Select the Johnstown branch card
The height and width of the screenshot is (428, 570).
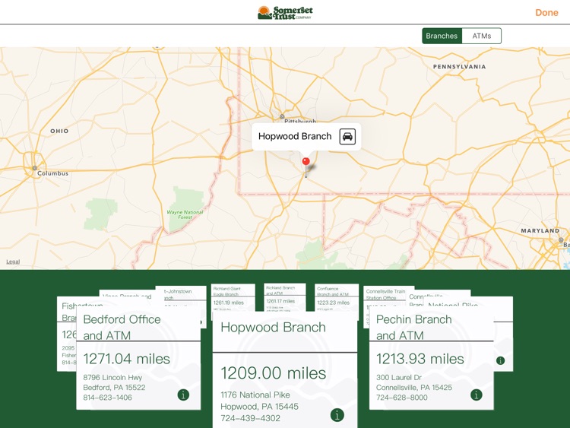(181, 295)
